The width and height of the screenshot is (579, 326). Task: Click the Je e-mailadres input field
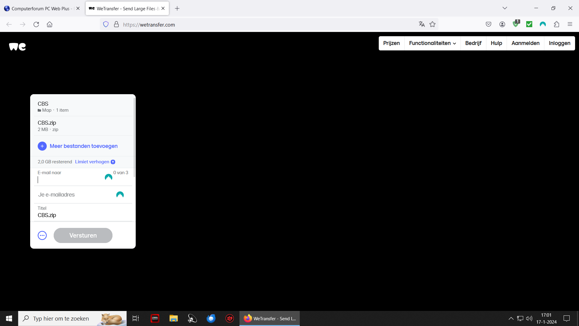click(x=75, y=195)
